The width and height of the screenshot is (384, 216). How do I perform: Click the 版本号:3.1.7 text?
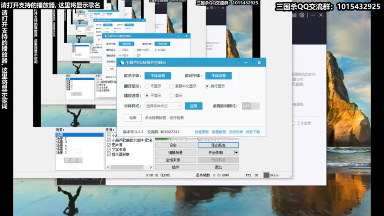(133, 132)
